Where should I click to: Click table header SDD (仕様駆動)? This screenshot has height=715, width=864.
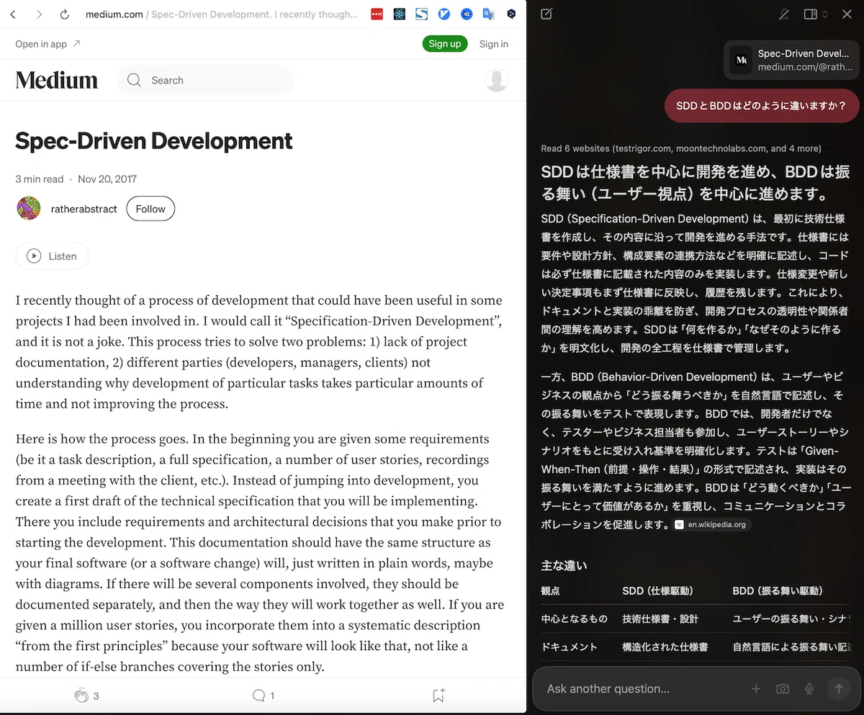coord(657,591)
